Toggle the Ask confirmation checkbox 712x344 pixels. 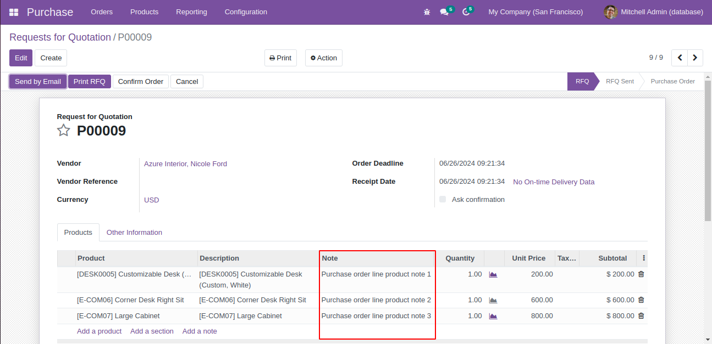click(x=443, y=200)
